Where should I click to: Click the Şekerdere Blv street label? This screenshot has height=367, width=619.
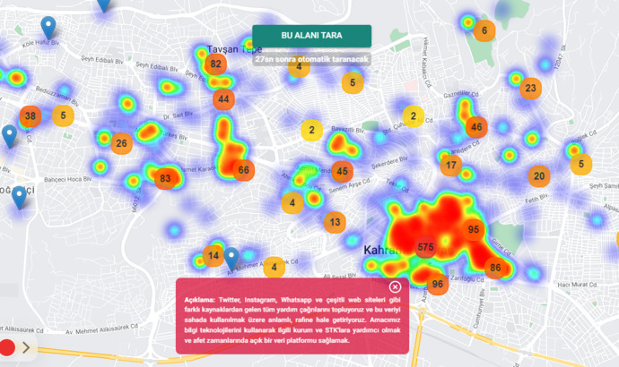[389, 163]
